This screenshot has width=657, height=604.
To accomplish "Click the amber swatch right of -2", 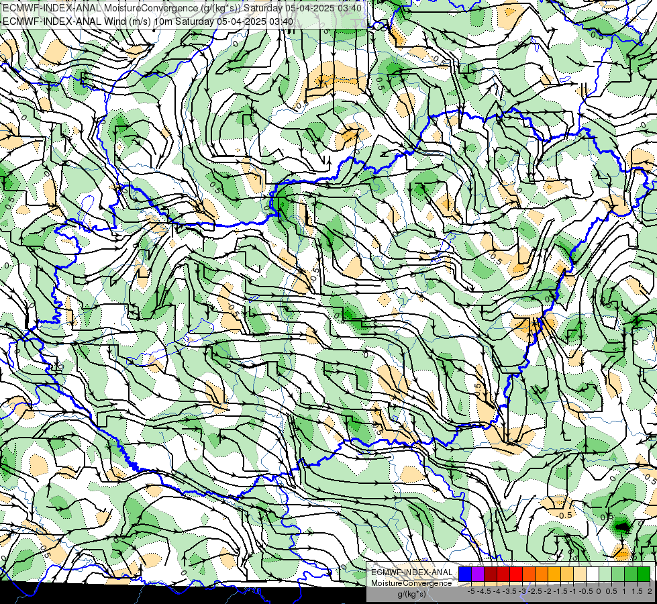I will click(554, 574).
